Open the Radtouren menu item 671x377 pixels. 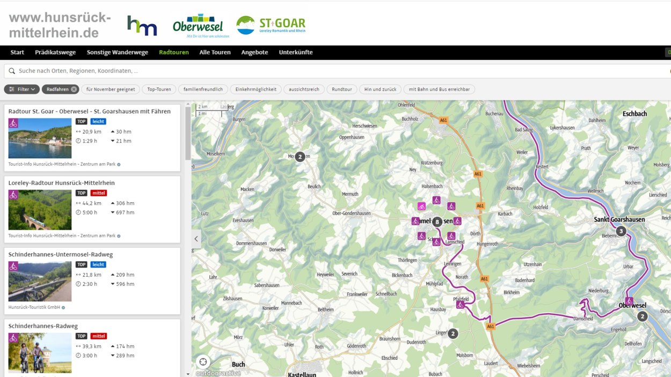pyautogui.click(x=173, y=53)
